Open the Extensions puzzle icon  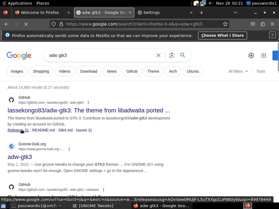point(263,24)
